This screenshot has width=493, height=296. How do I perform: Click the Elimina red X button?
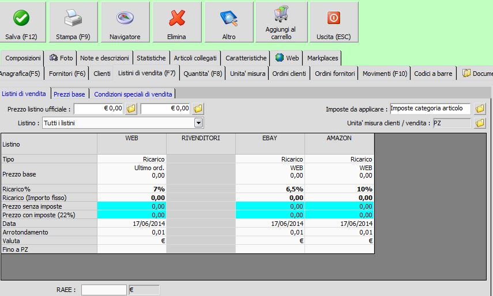(x=177, y=22)
